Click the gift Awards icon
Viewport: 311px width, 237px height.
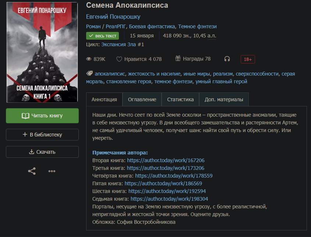tap(178, 58)
